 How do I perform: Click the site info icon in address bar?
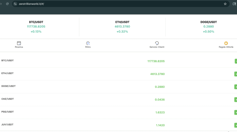[x=15, y=4]
